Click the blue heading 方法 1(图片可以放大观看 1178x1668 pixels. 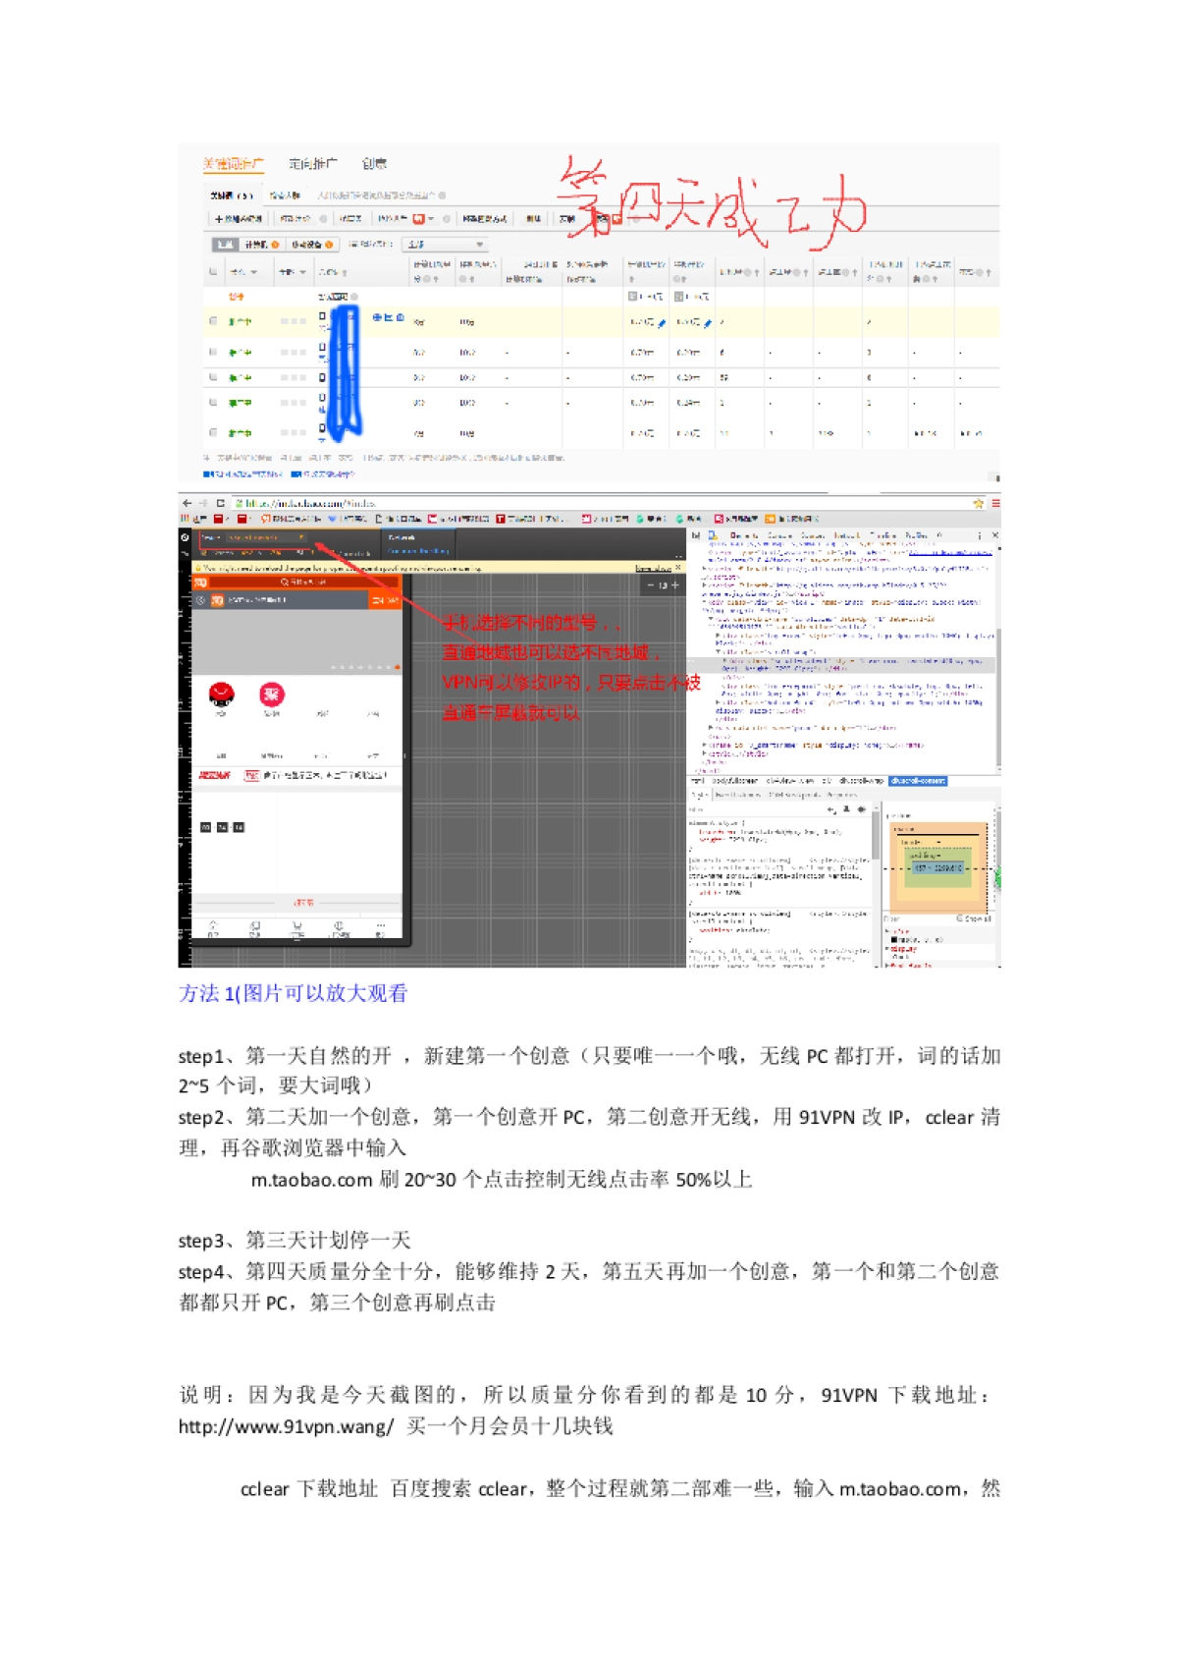point(293,993)
